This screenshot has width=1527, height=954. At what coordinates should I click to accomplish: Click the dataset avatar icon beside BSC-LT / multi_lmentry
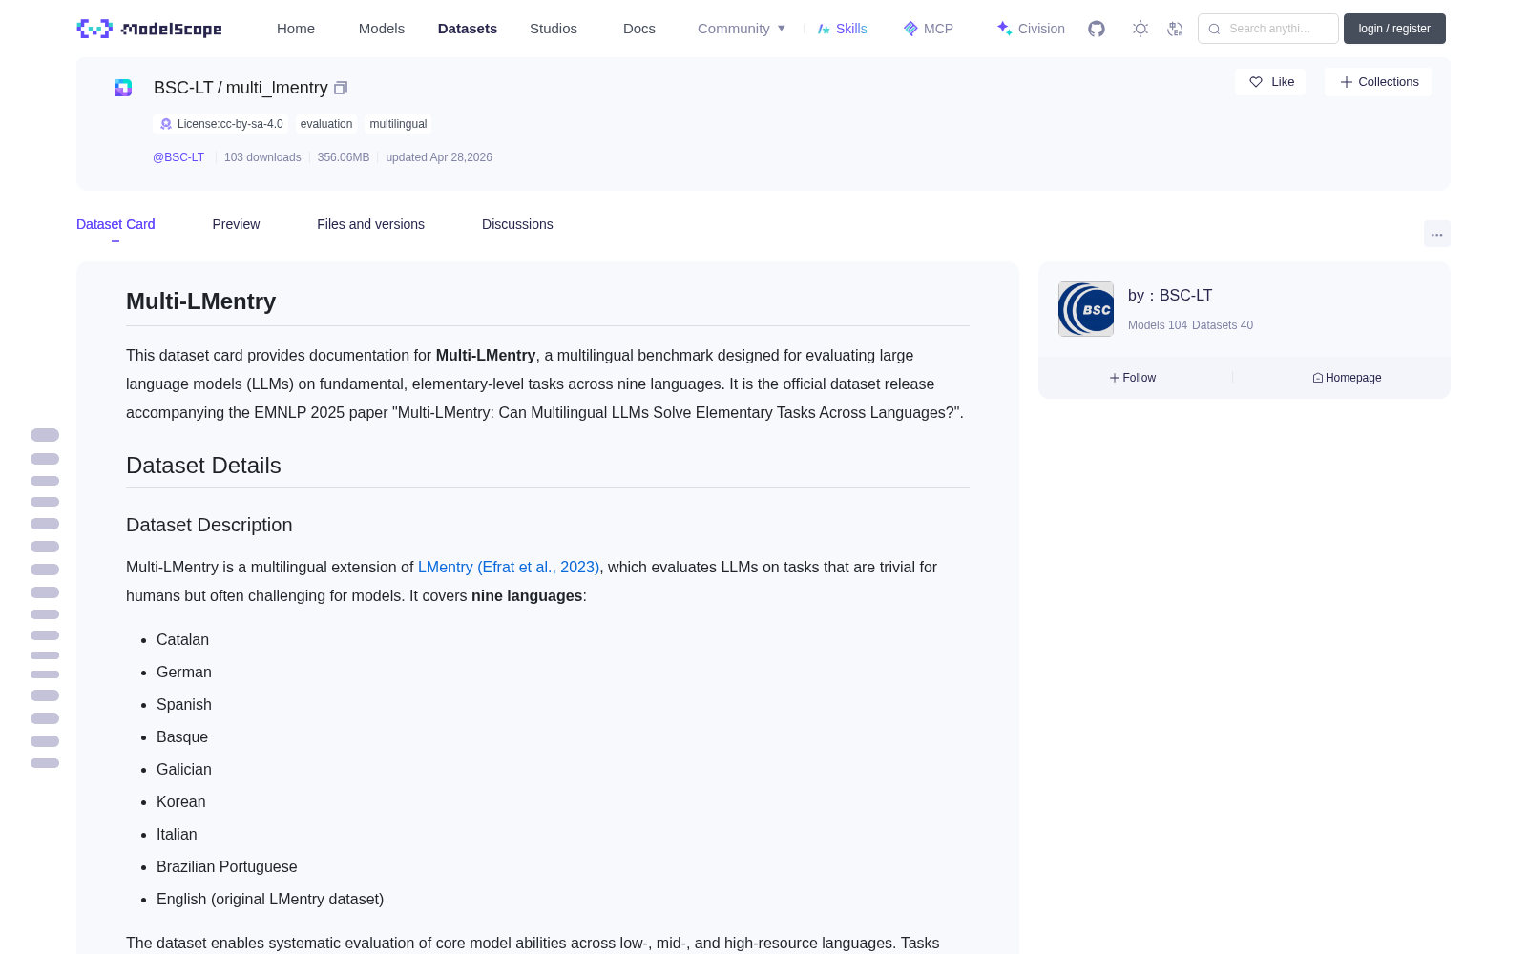pyautogui.click(x=123, y=88)
